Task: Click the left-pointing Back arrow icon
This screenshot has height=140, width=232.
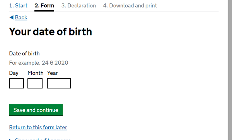Action: 11,18
